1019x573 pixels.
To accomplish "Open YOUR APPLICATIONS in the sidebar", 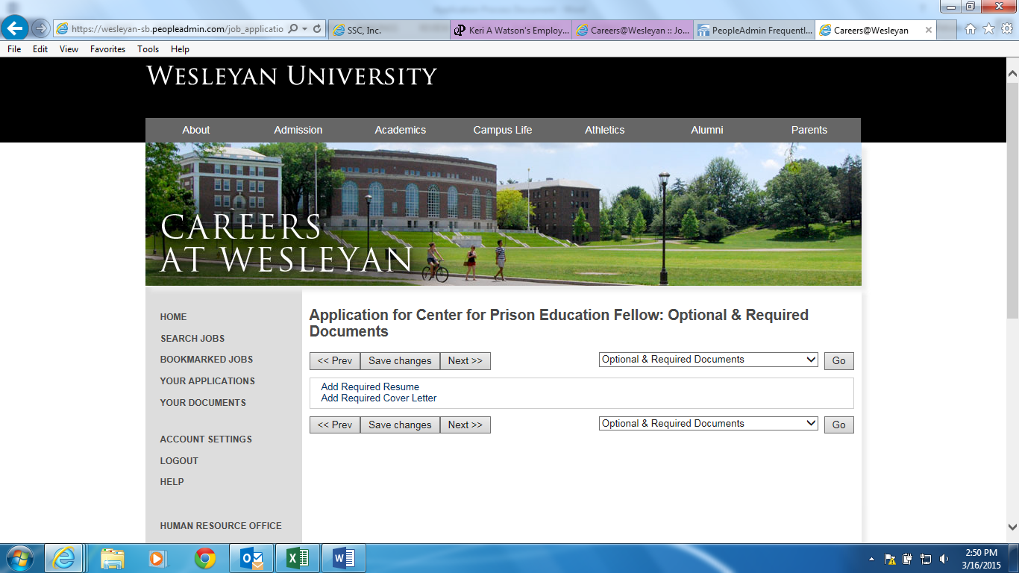I will [207, 381].
